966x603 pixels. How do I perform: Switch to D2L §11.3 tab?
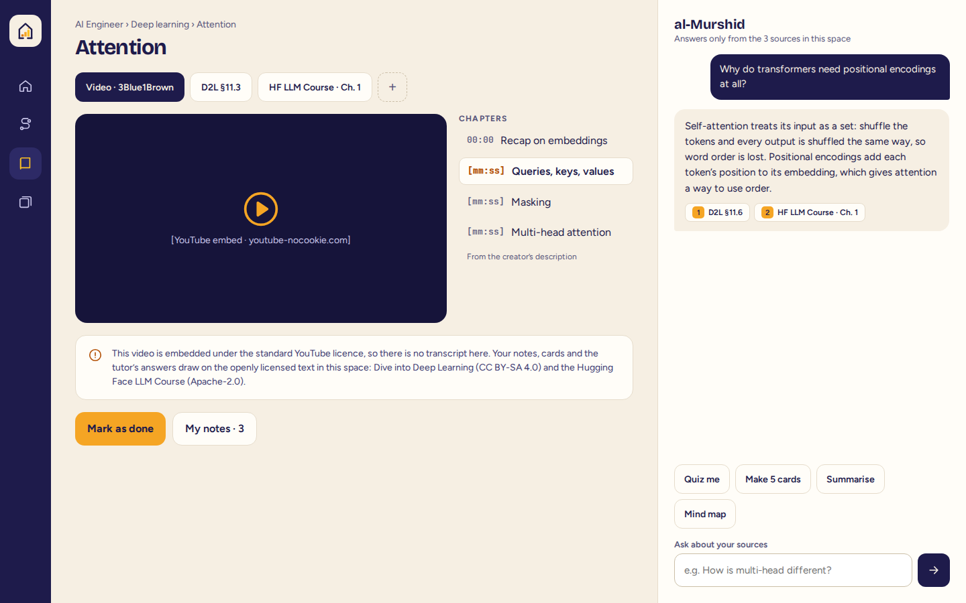pyautogui.click(x=221, y=87)
